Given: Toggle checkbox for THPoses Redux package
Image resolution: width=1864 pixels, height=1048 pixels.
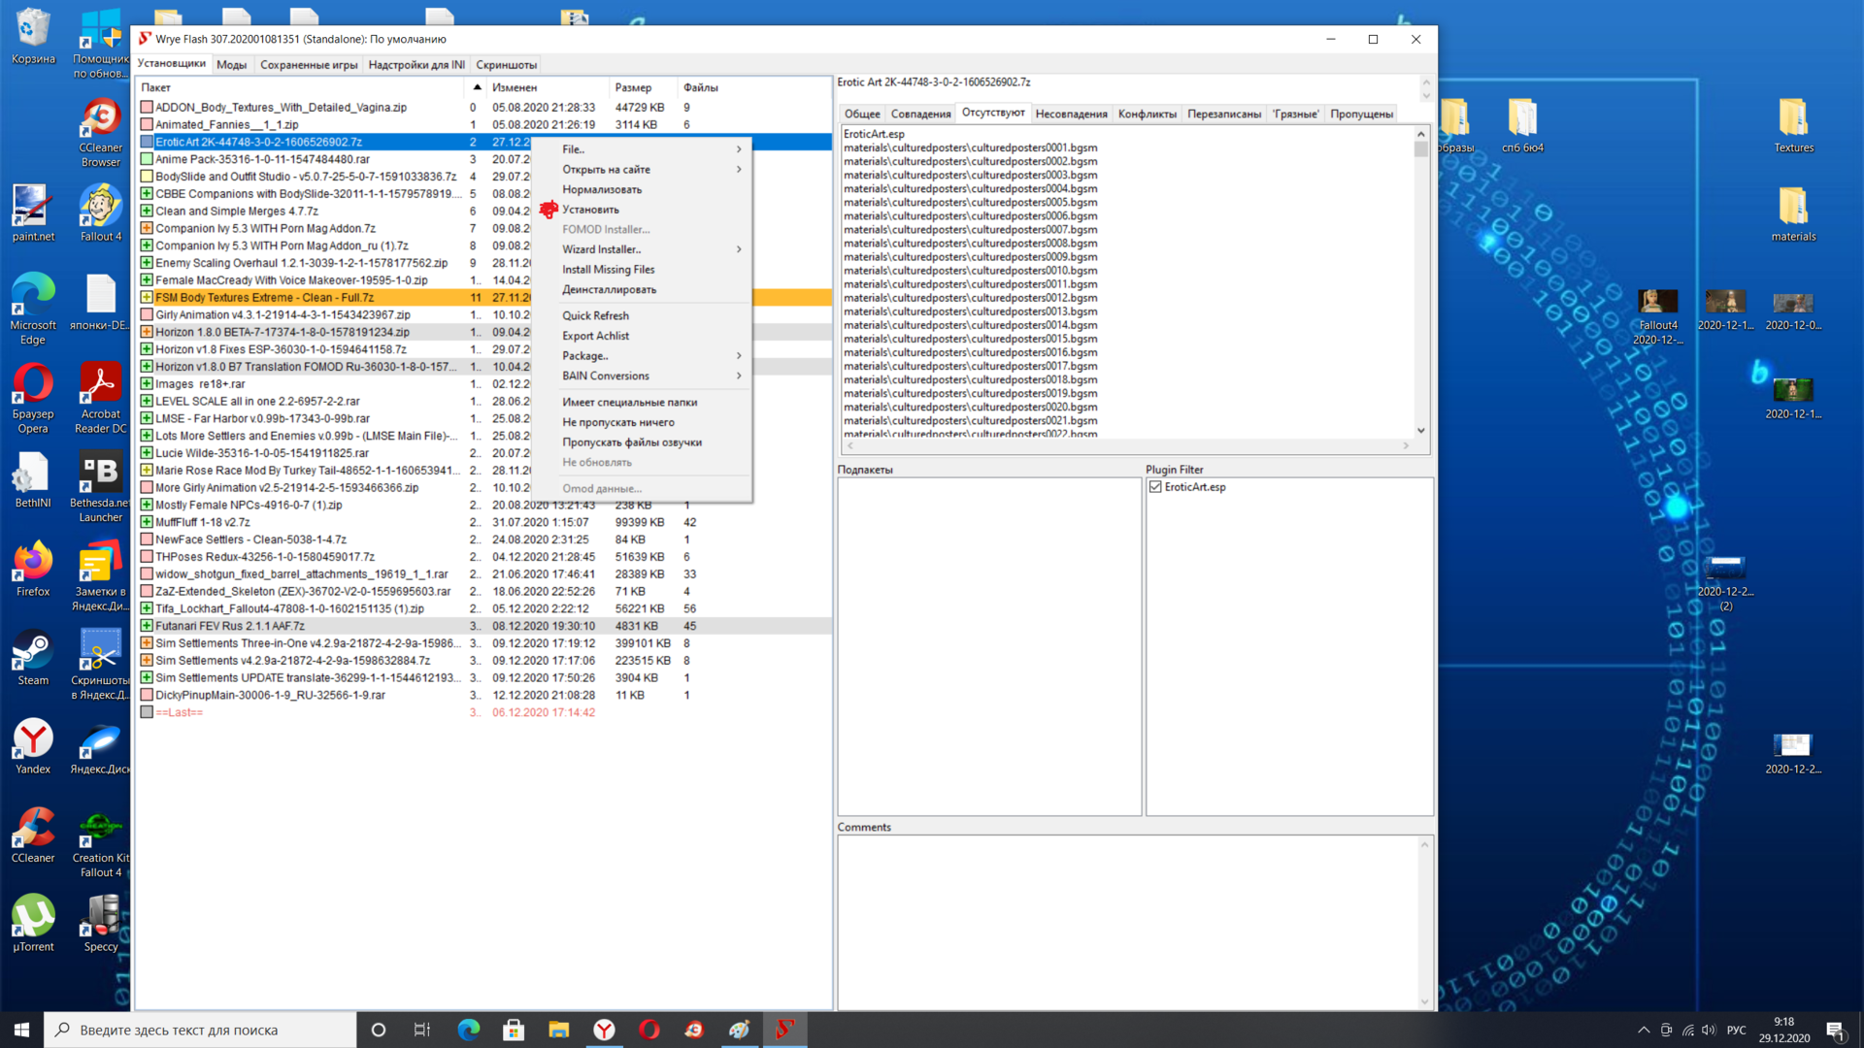Looking at the screenshot, I should (x=147, y=557).
